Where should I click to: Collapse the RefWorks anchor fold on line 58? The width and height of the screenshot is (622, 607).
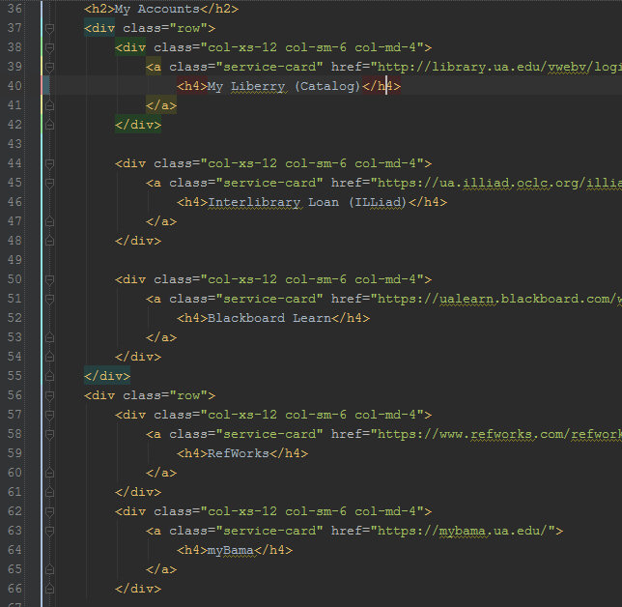tap(49, 434)
